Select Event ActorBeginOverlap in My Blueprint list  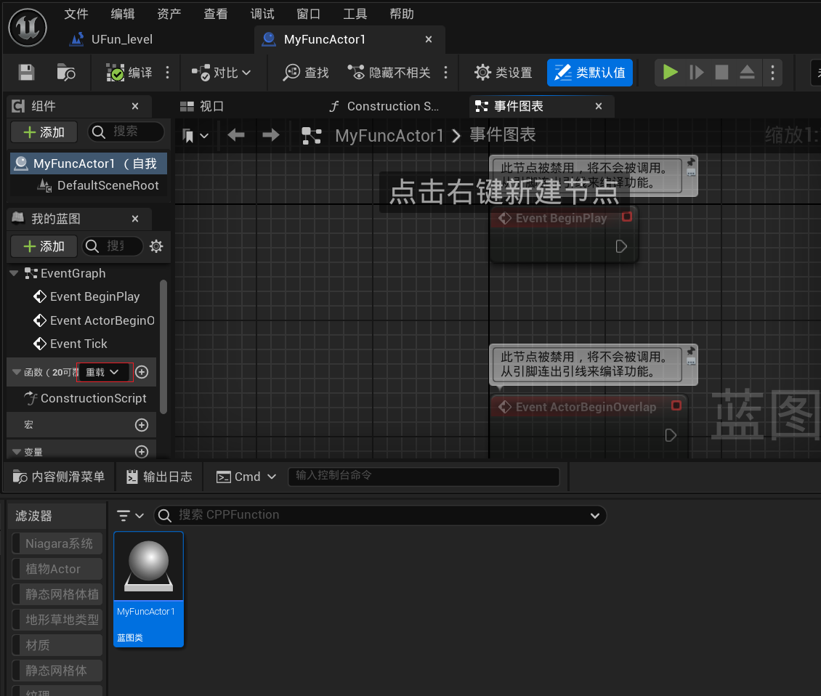(x=94, y=320)
